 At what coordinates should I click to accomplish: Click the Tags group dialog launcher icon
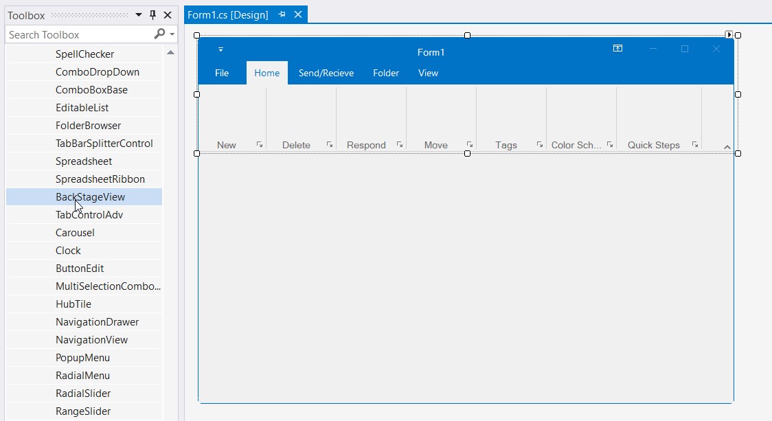click(541, 145)
